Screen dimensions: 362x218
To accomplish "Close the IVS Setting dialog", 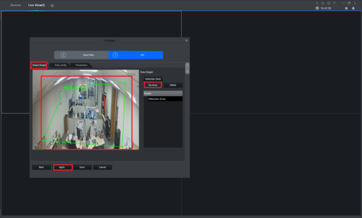I will click(x=186, y=40).
